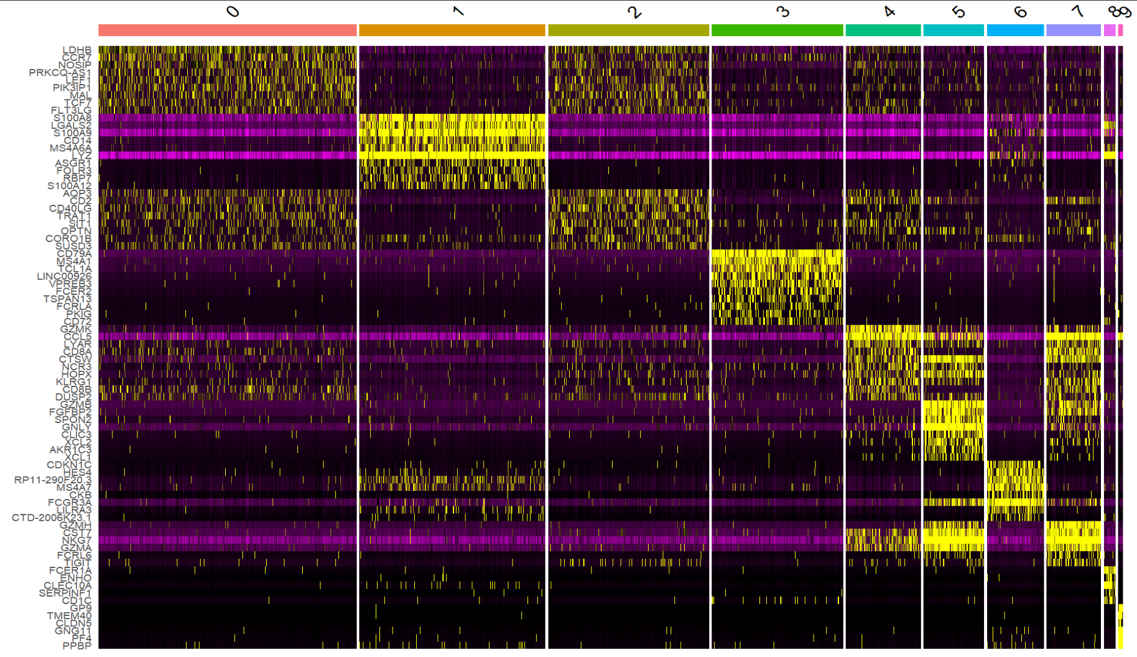Select the cluster number 6 label
This screenshot has height=657, width=1137.
point(1020,11)
